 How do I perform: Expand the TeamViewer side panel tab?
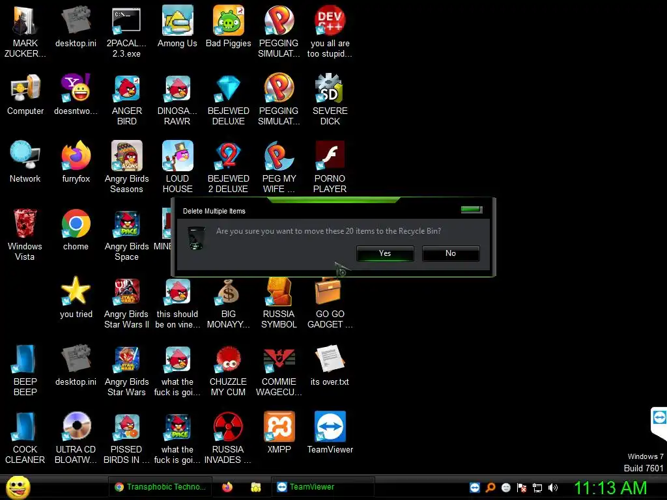pos(659,422)
